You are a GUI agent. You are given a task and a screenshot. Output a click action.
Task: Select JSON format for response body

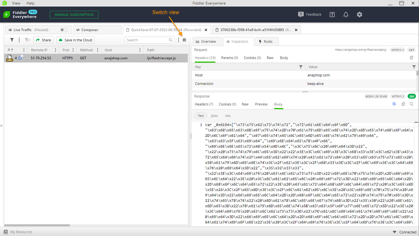(x=214, y=116)
